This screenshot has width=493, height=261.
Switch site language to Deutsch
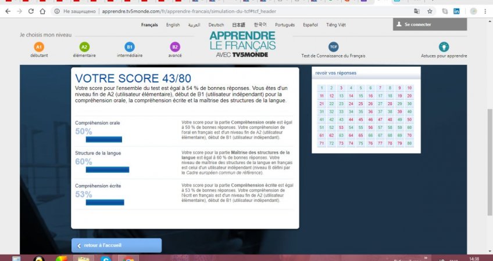(x=216, y=25)
